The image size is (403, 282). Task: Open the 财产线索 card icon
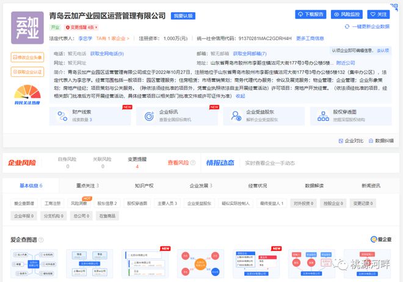pos(62,117)
